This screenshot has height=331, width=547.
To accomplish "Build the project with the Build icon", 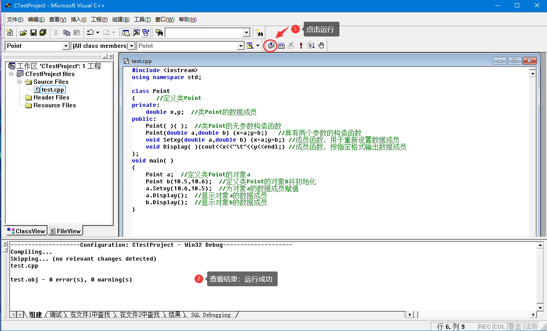I will click(281, 45).
